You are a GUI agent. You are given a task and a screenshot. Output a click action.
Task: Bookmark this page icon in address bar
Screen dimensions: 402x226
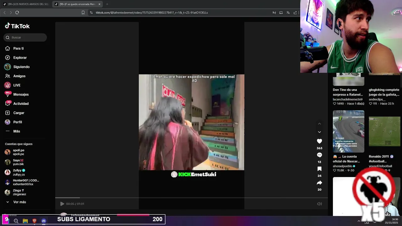pos(83,13)
